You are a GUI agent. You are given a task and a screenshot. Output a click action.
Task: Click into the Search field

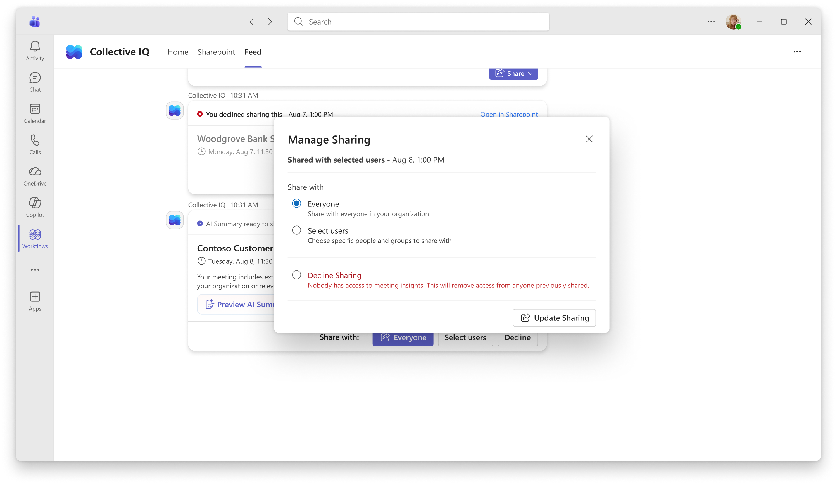(419, 22)
